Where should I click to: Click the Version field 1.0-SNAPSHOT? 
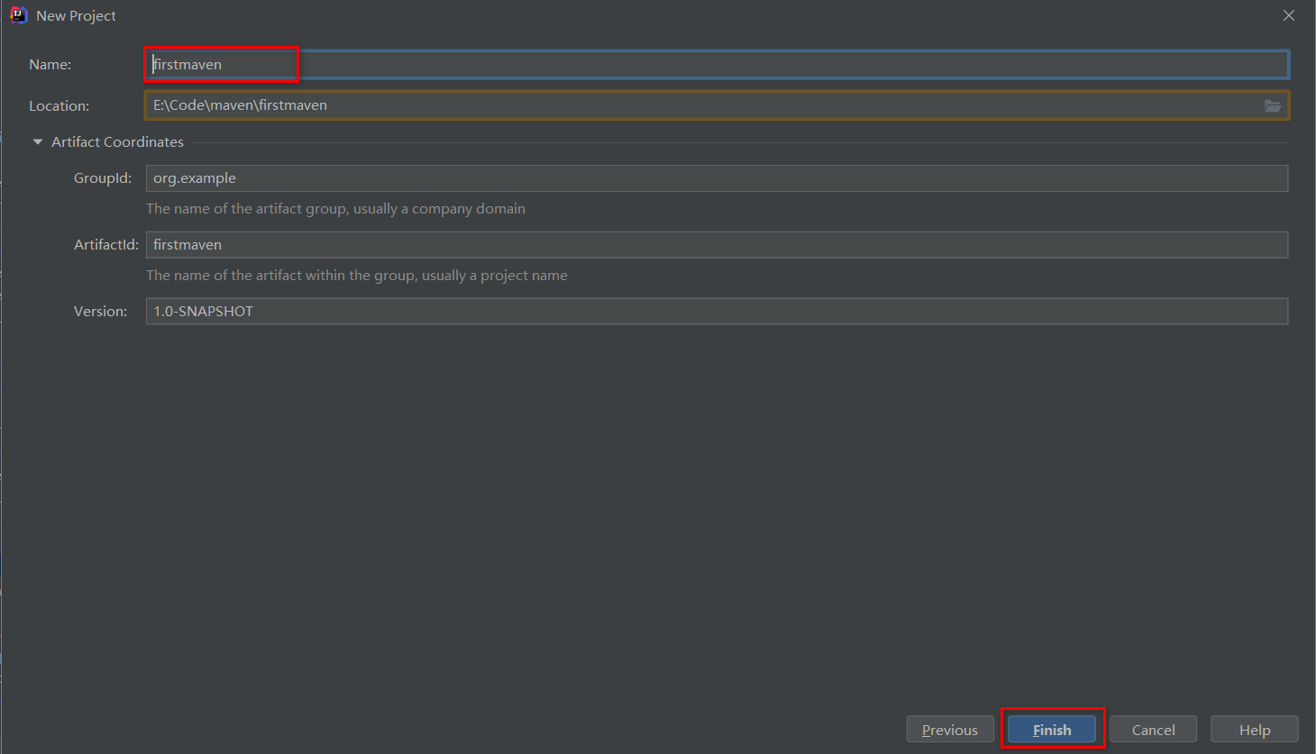[717, 312]
